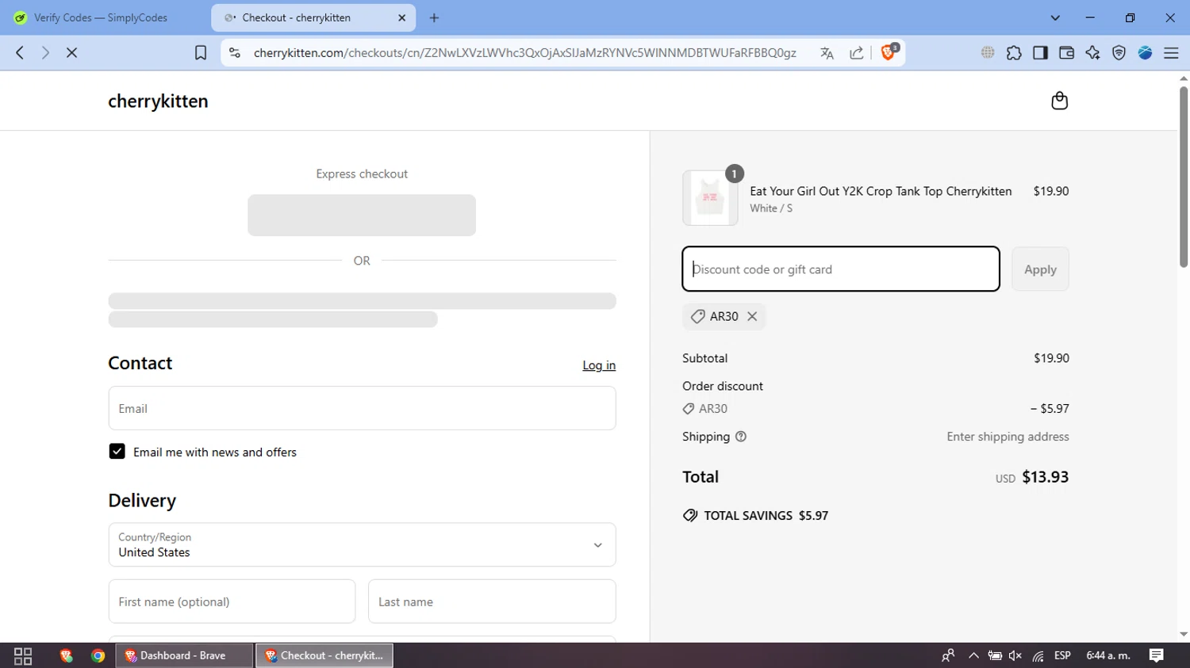Click the grey globe icon in toolbar
This screenshot has width=1190, height=668.
click(x=988, y=53)
